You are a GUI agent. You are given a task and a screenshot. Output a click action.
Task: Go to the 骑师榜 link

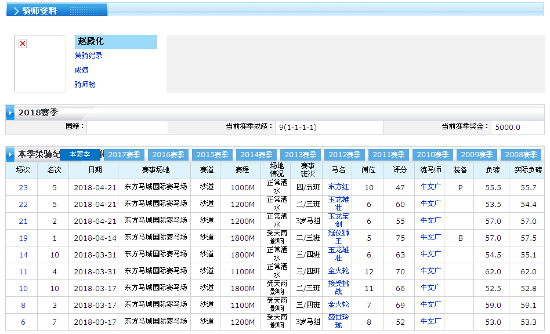pos(85,85)
